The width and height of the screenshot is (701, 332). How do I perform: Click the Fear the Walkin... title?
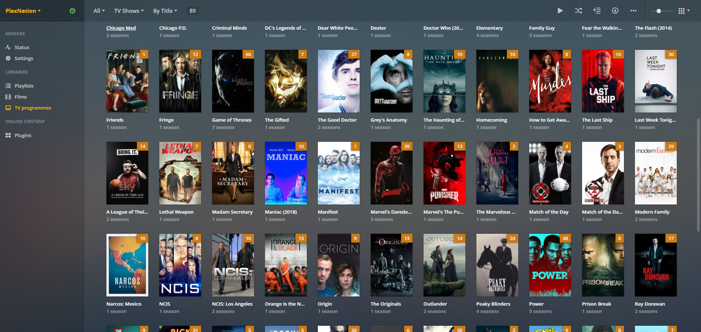point(602,28)
